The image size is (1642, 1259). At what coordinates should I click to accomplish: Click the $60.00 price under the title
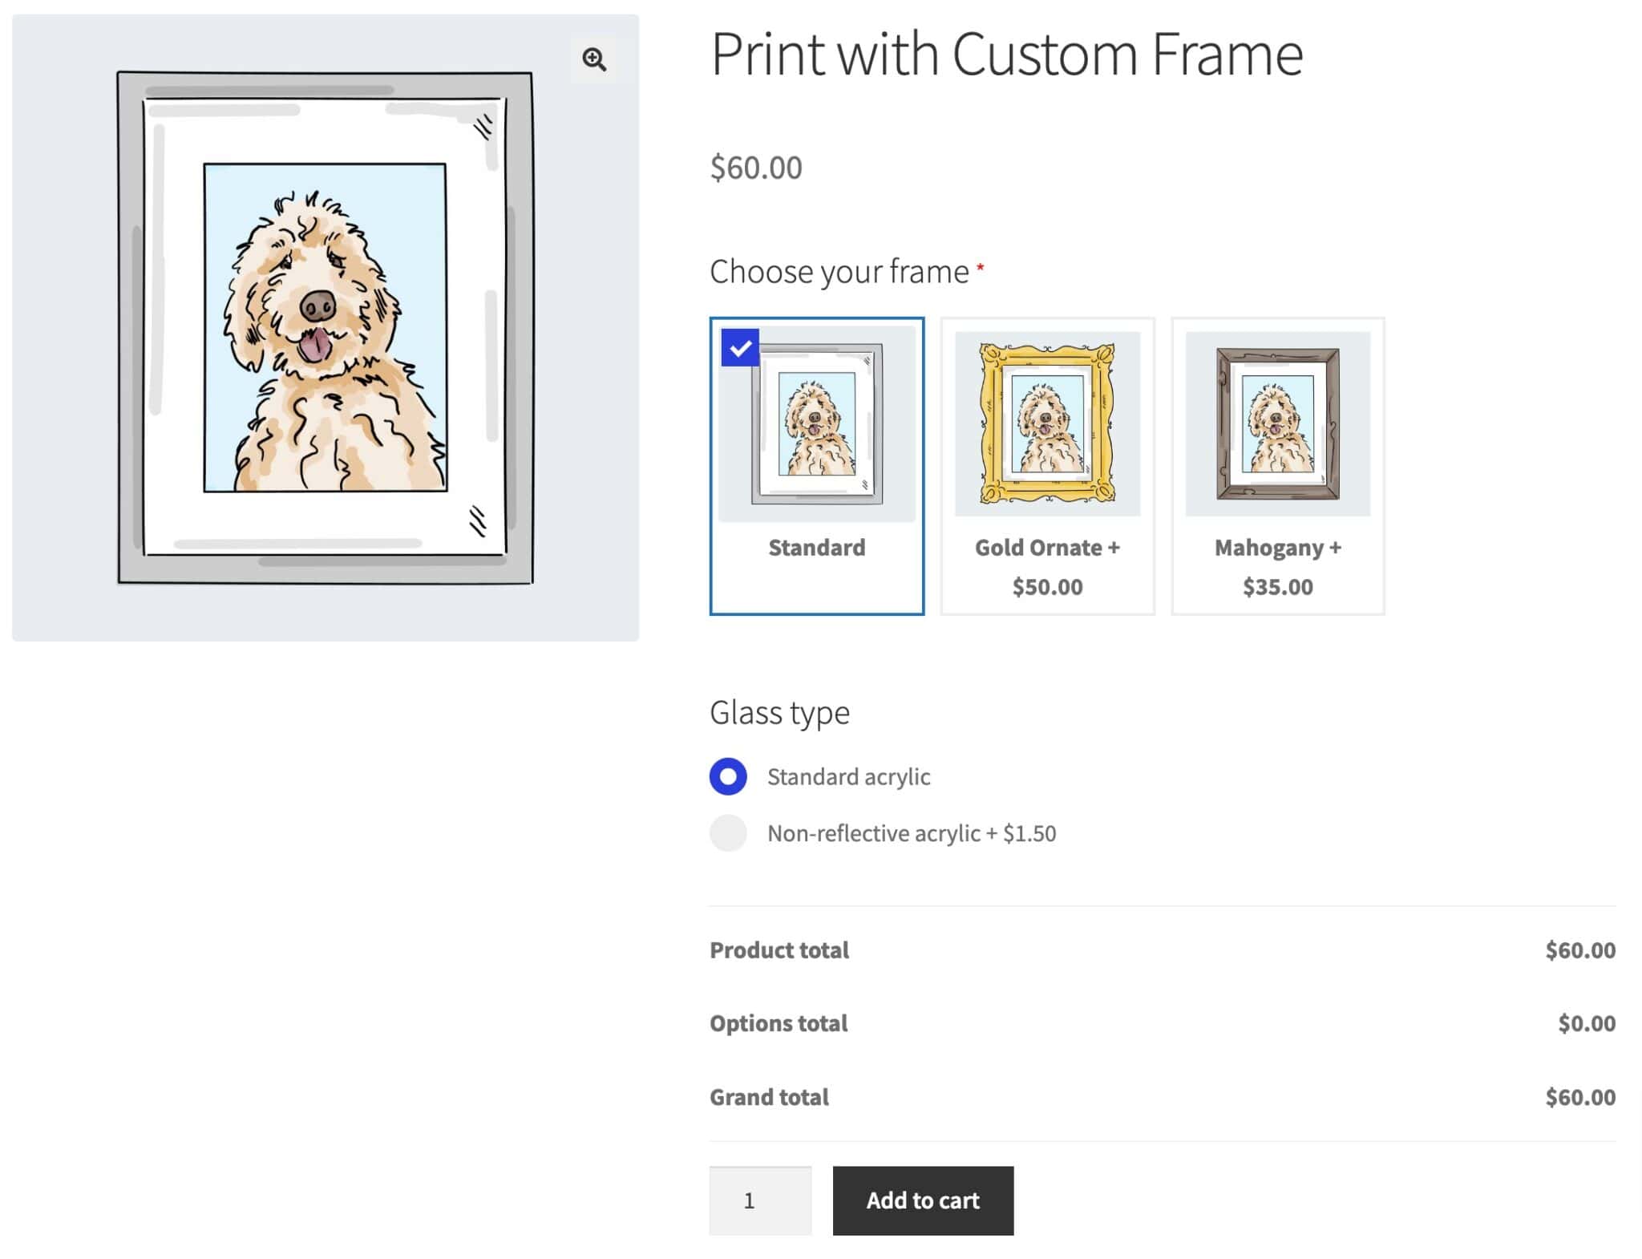click(x=754, y=168)
